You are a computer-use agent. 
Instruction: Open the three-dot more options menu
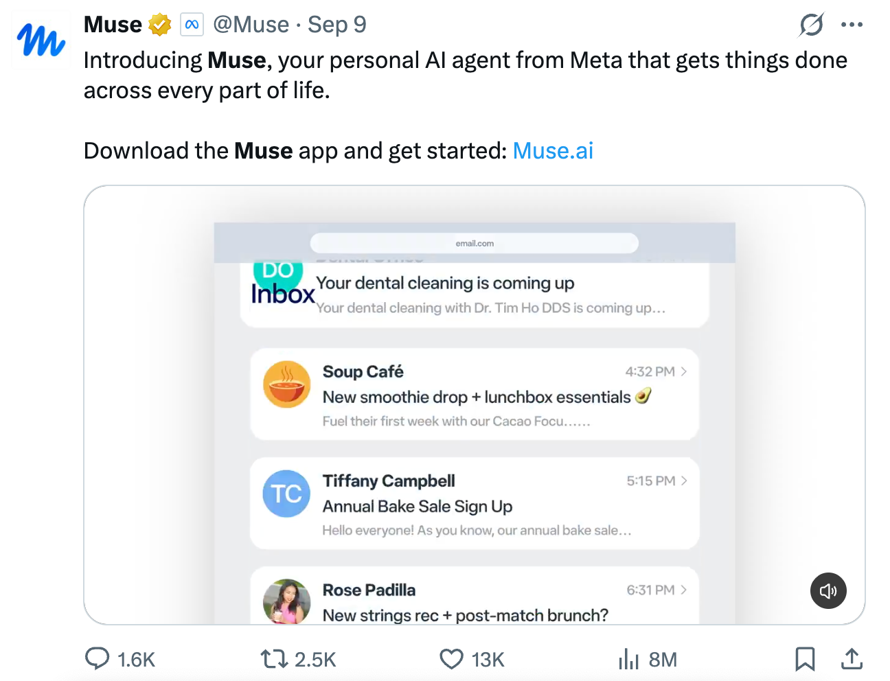(x=852, y=25)
